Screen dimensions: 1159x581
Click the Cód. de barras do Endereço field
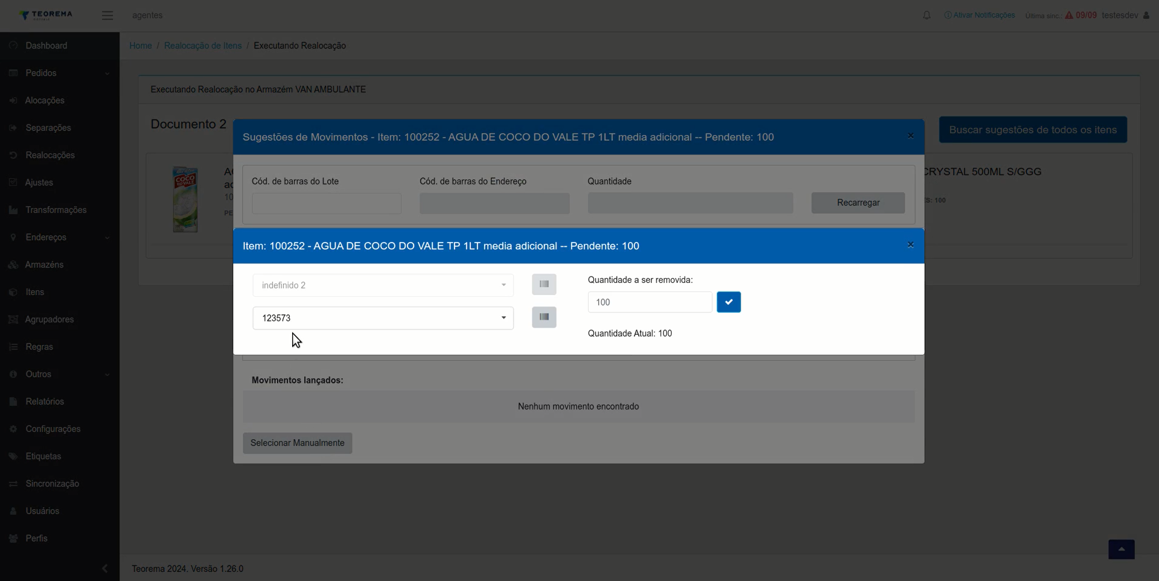click(494, 203)
